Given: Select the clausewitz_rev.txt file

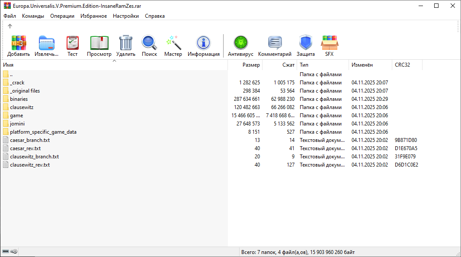Looking at the screenshot, I should click(30, 165).
